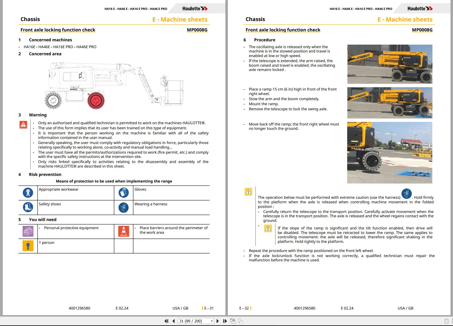Click the 'Procedure' heading on the right page
The height and width of the screenshot is (326, 453).
coord(265,40)
